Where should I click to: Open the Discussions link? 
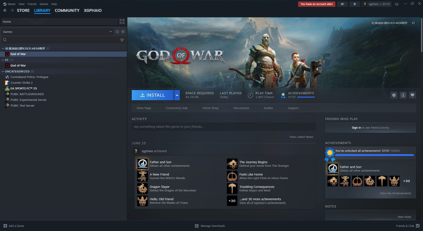(x=241, y=108)
